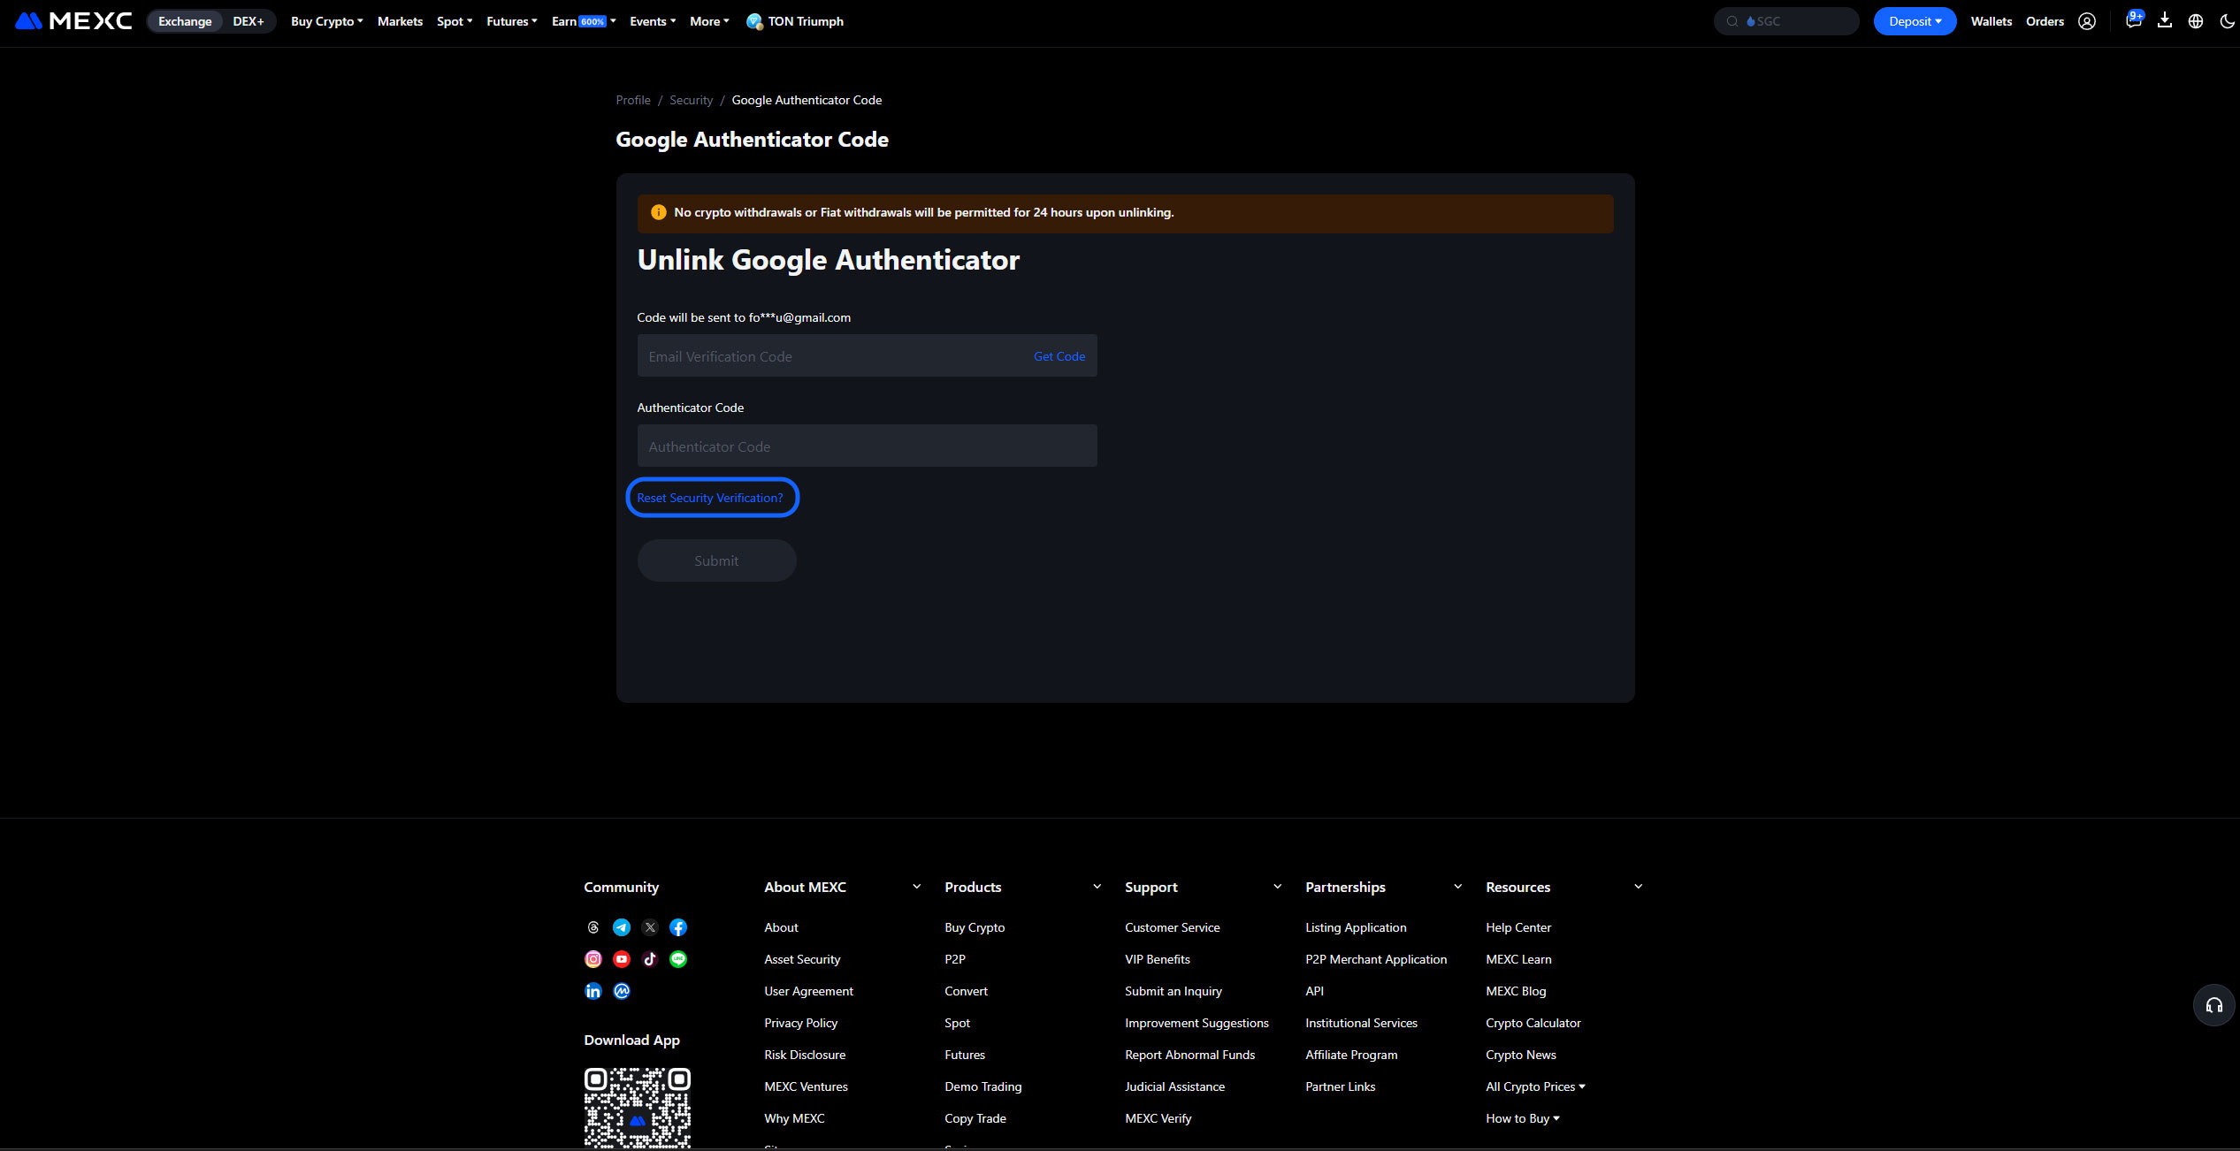Image resolution: width=2240 pixels, height=1151 pixels.
Task: Open Affiliate Program footer link
Action: (1351, 1055)
